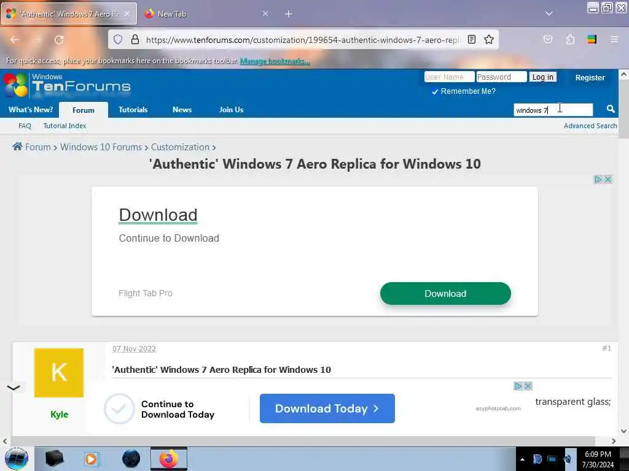Viewport: 629px width, 471px height.
Task: Switch to Firefox in the taskbar
Action: tap(169, 459)
